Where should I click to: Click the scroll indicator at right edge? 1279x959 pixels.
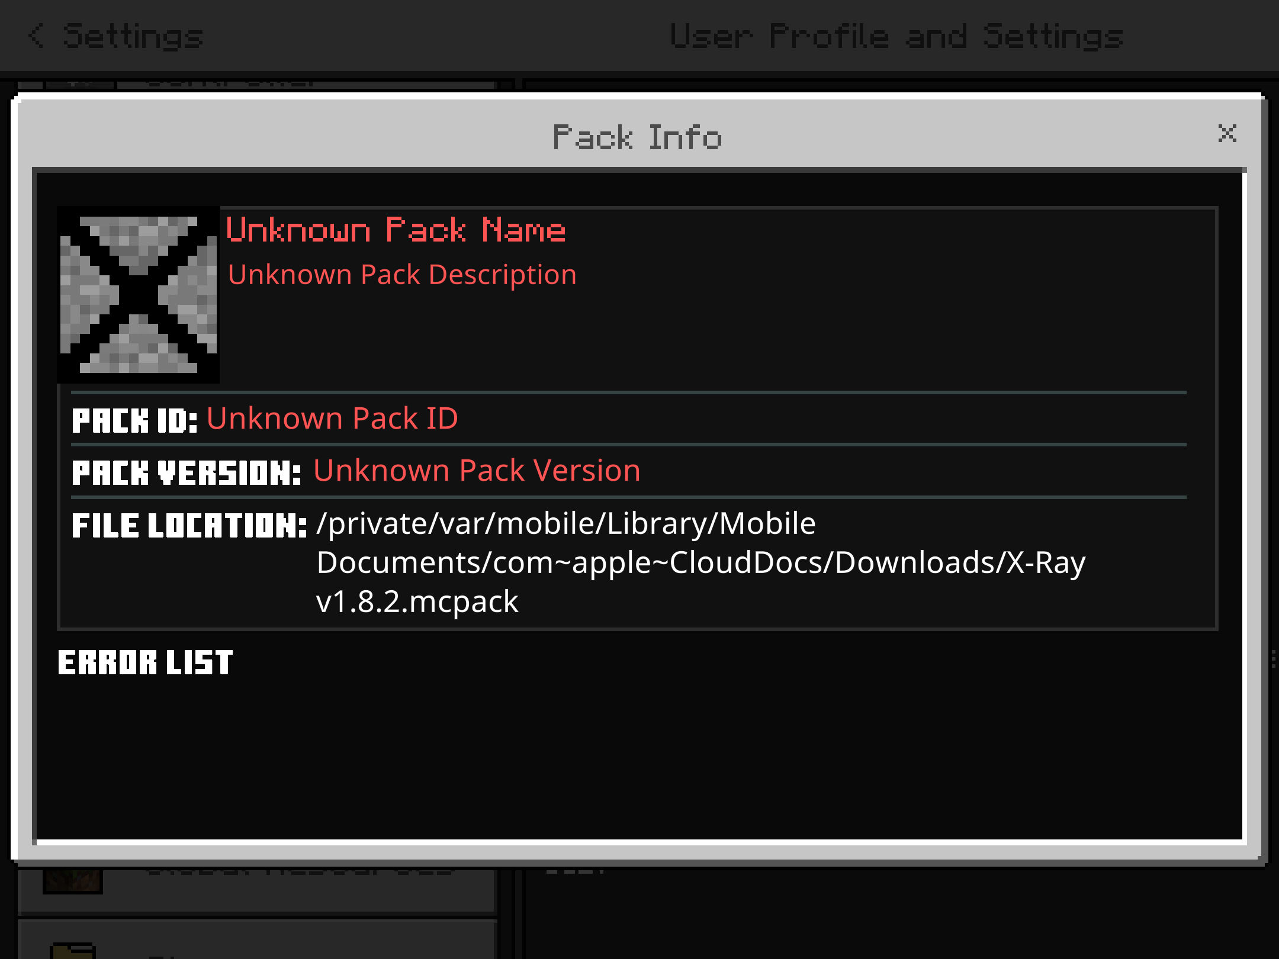(x=1273, y=658)
